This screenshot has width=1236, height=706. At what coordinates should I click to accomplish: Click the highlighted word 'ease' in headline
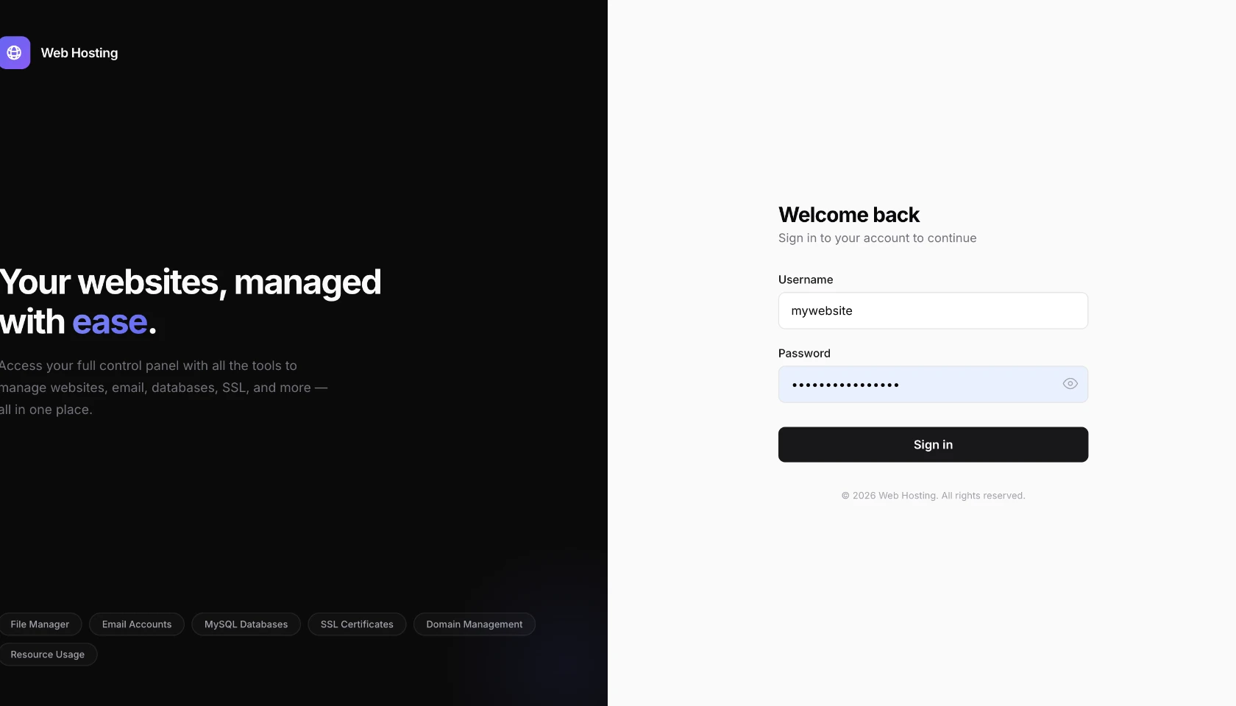coord(110,322)
